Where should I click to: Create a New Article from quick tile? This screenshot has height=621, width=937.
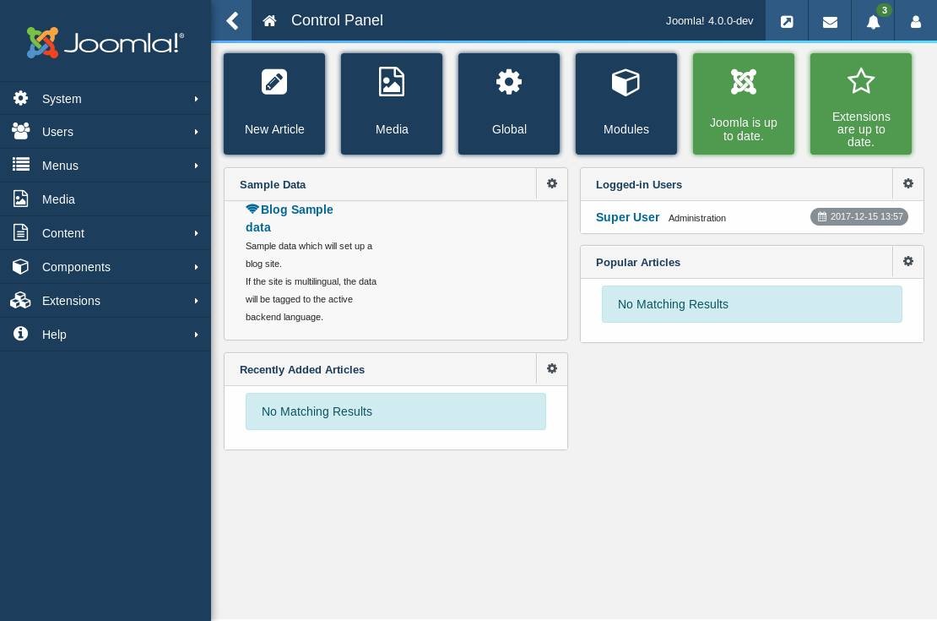274,103
